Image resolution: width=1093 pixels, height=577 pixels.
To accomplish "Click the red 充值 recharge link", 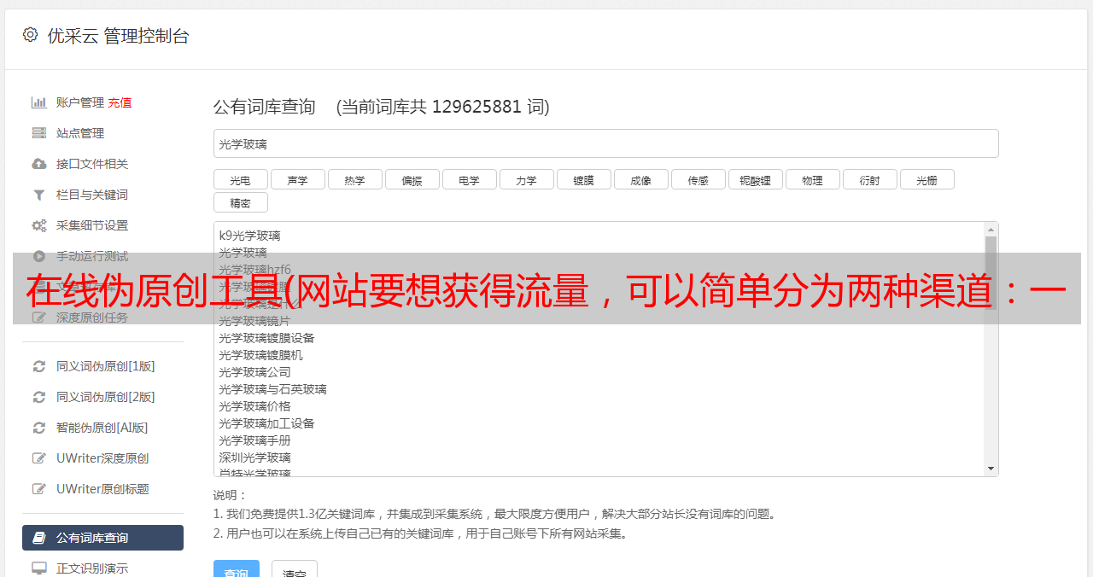I will tap(120, 102).
